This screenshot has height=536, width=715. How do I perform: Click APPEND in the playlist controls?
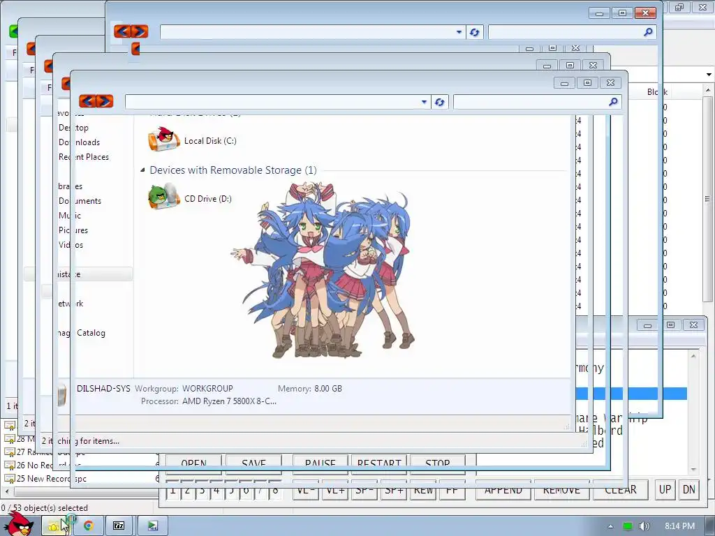point(503,490)
